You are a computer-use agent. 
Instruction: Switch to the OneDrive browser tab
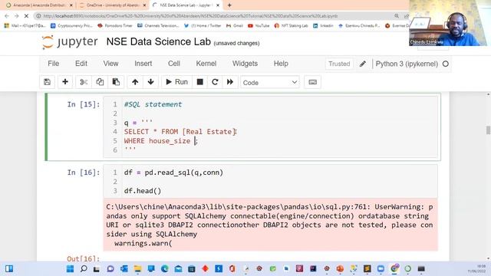(113, 5)
